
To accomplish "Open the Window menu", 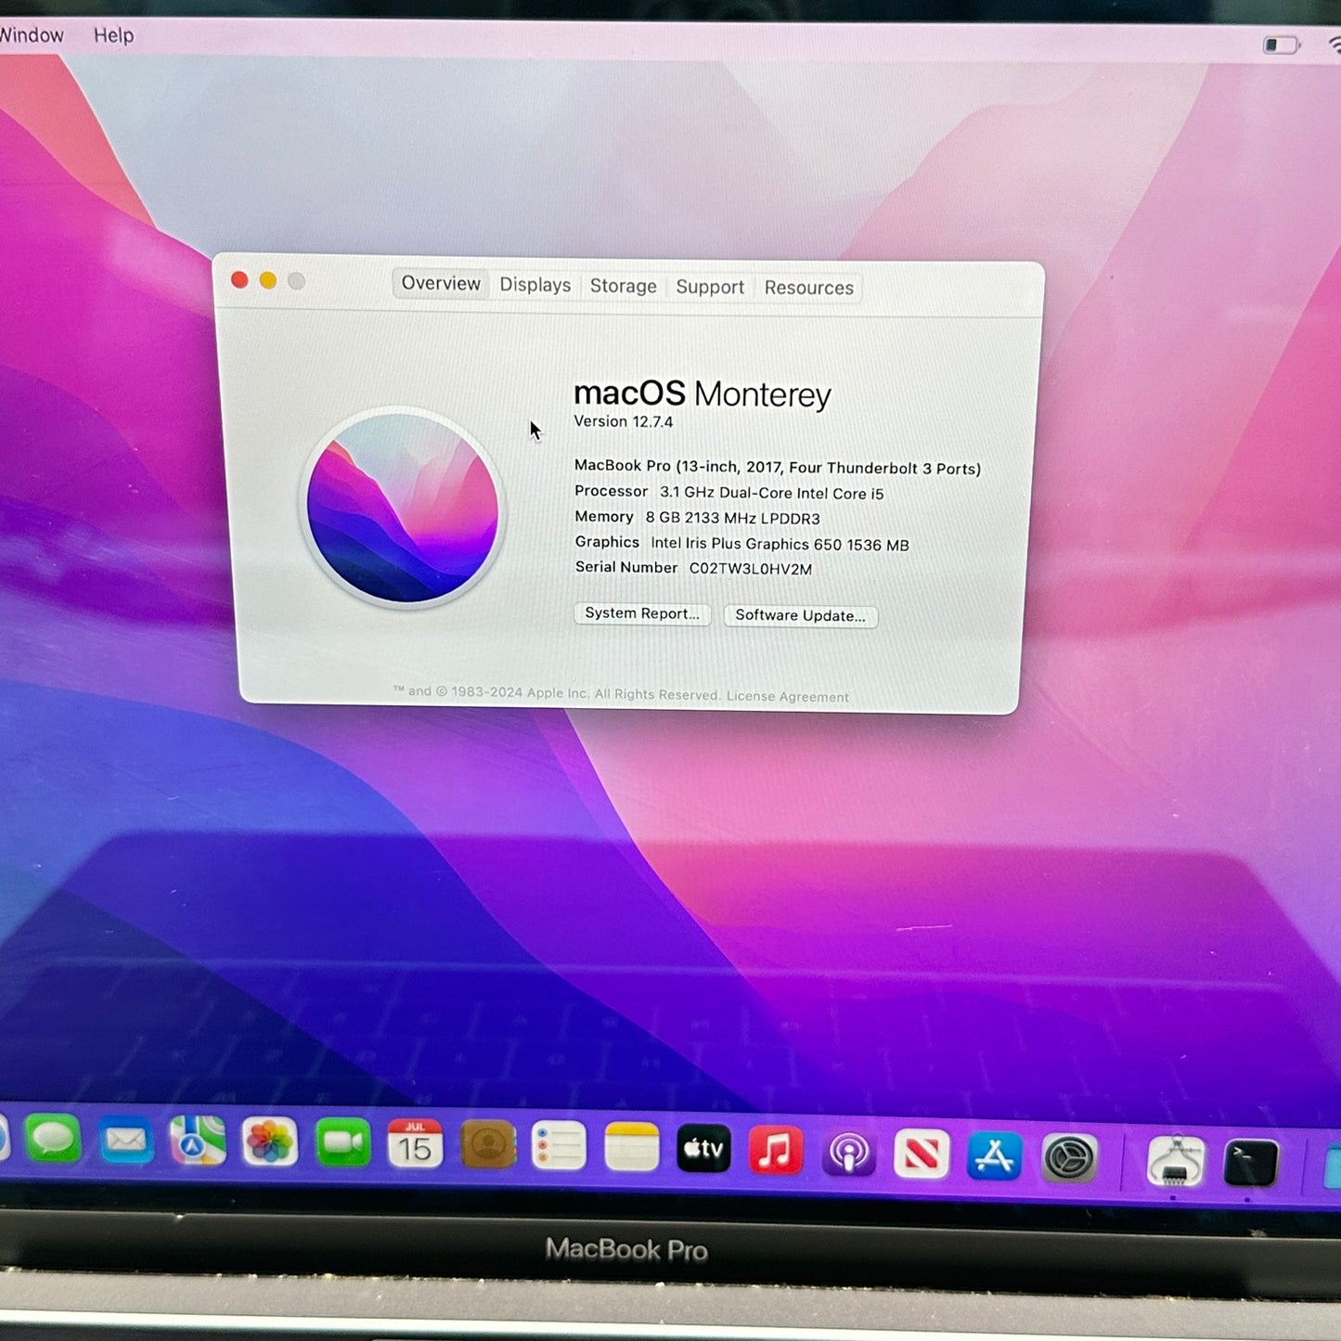I will (32, 35).
